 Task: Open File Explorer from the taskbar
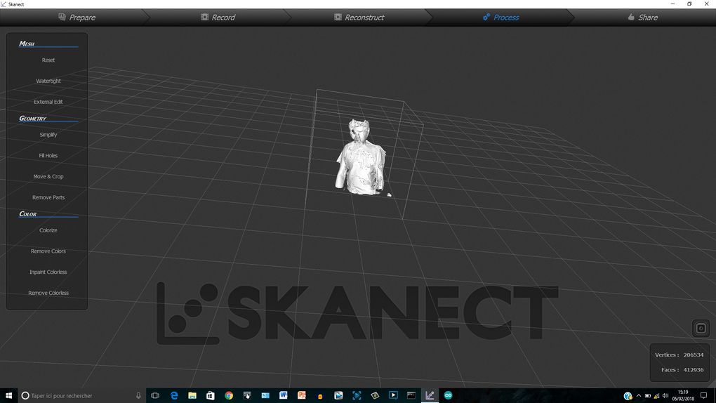tap(192, 395)
